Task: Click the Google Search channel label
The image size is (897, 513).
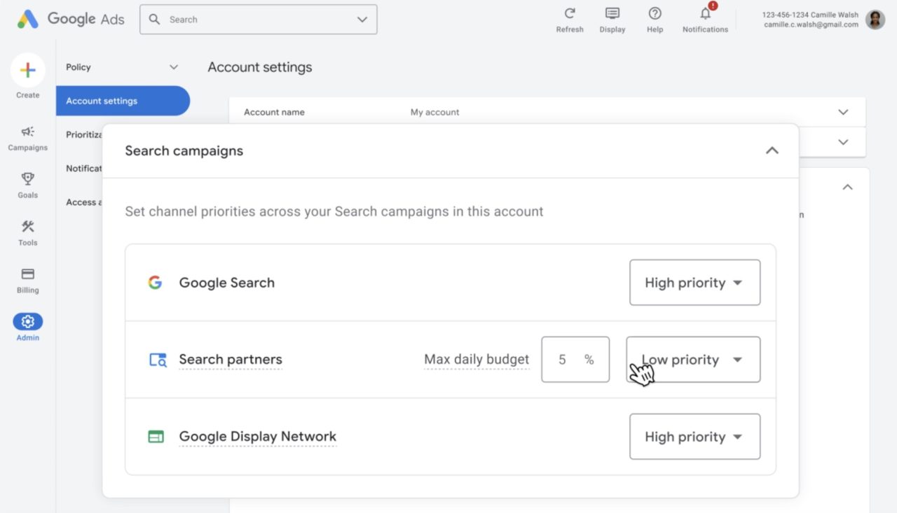Action: click(227, 283)
